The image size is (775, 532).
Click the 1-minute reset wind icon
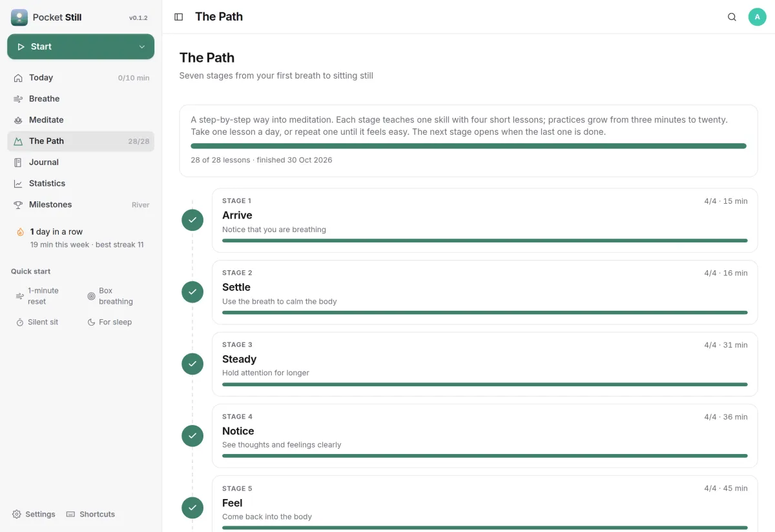pos(20,296)
